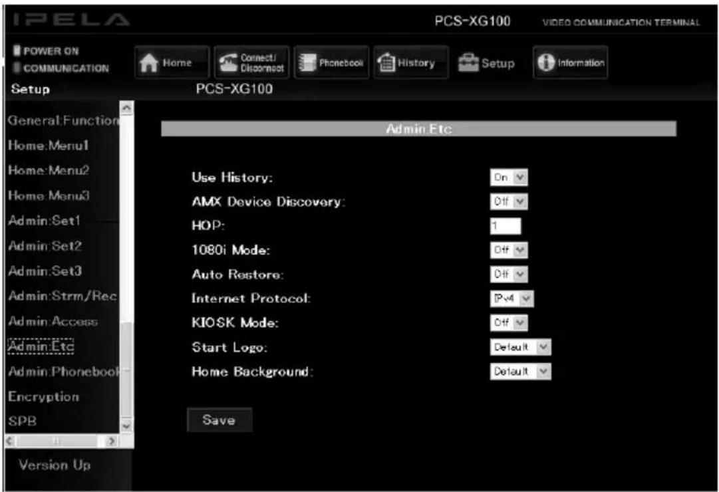Select Encryption in the sidebar
Image resolution: width=719 pixels, height=492 pixels.
pos(43,397)
